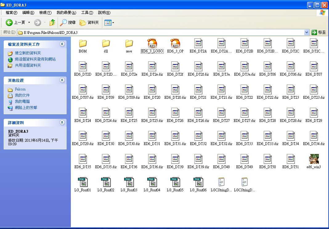Click the ED6_DT2A data file

point(198,44)
